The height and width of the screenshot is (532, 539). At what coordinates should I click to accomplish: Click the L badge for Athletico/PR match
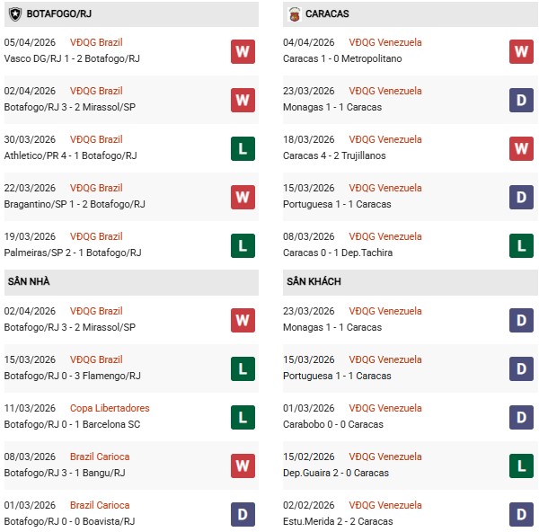point(243,148)
